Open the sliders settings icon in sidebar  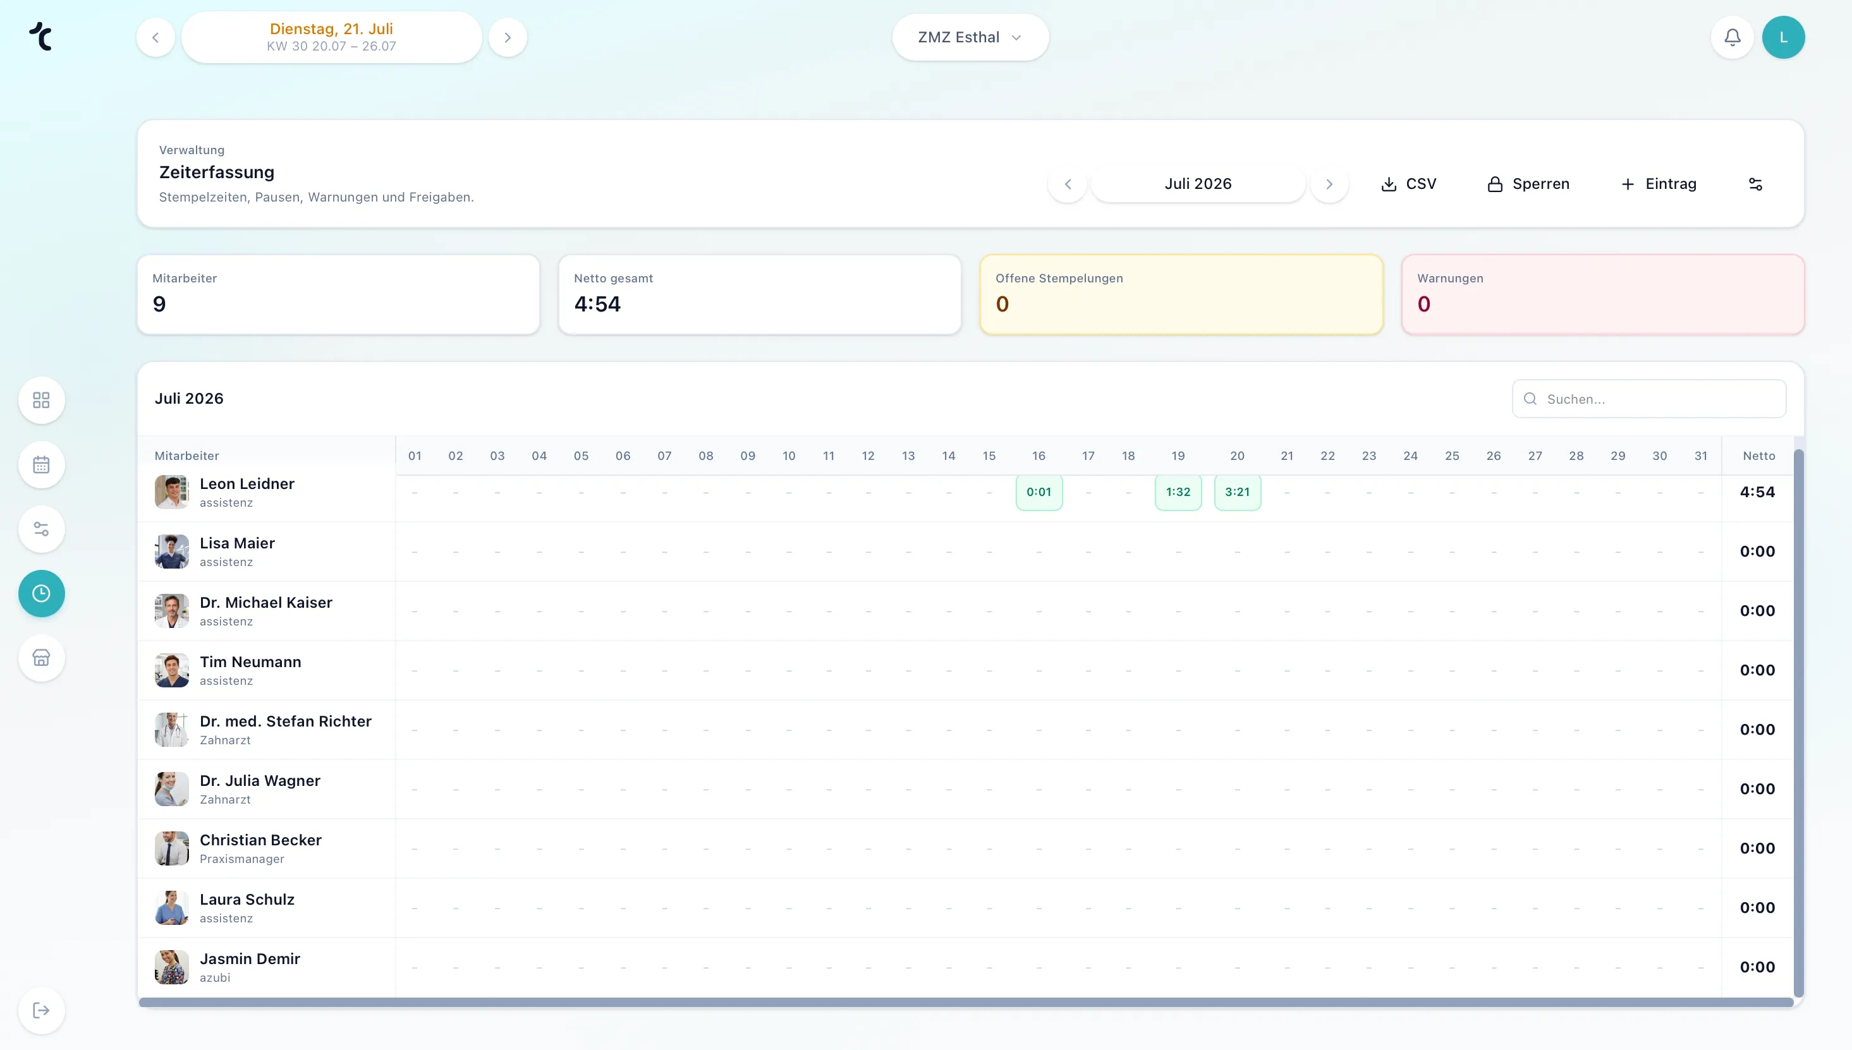click(41, 529)
